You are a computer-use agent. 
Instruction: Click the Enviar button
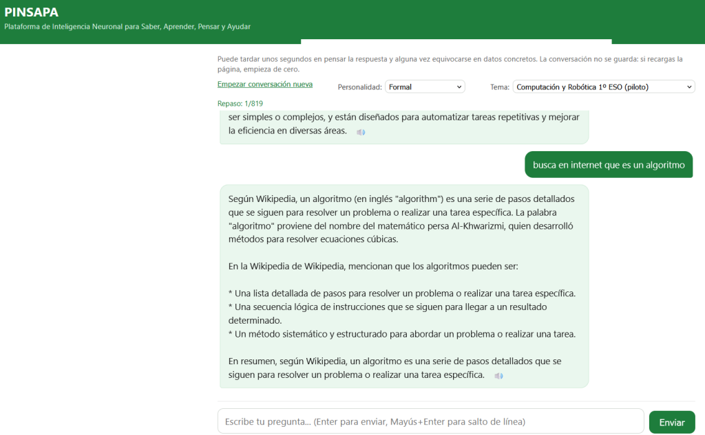[672, 422]
